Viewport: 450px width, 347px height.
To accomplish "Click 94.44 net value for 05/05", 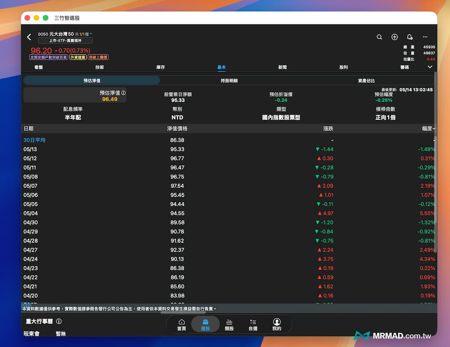I will (x=177, y=204).
